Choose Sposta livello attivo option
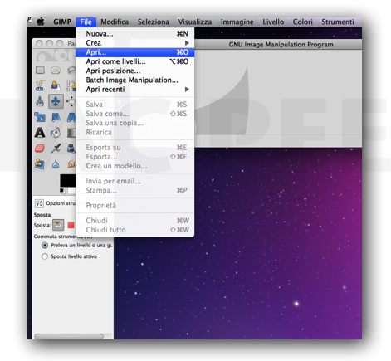The height and width of the screenshot is (361, 391). 45,256
